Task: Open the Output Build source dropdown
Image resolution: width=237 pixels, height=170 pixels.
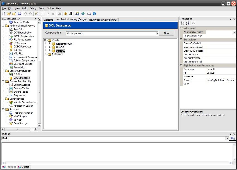Action: (227, 138)
